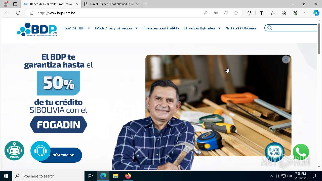Viewport: 322px width, 181px height.
Task: Open Edge settings and more menu
Action: point(306,13)
